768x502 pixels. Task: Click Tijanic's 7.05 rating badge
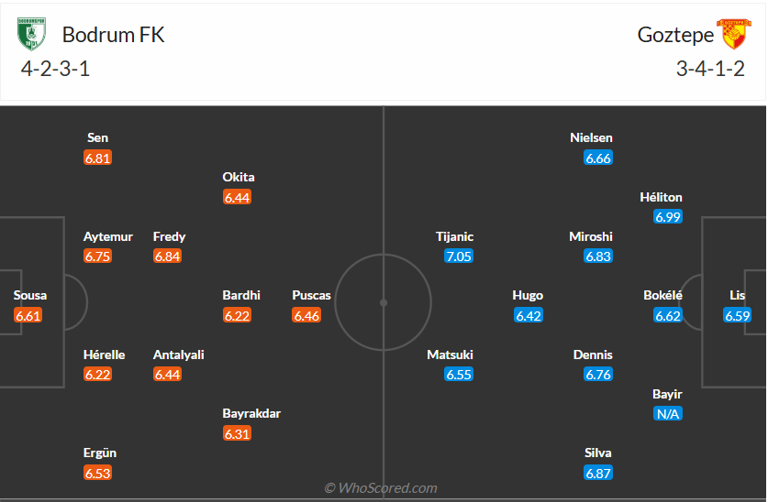pyautogui.click(x=458, y=256)
